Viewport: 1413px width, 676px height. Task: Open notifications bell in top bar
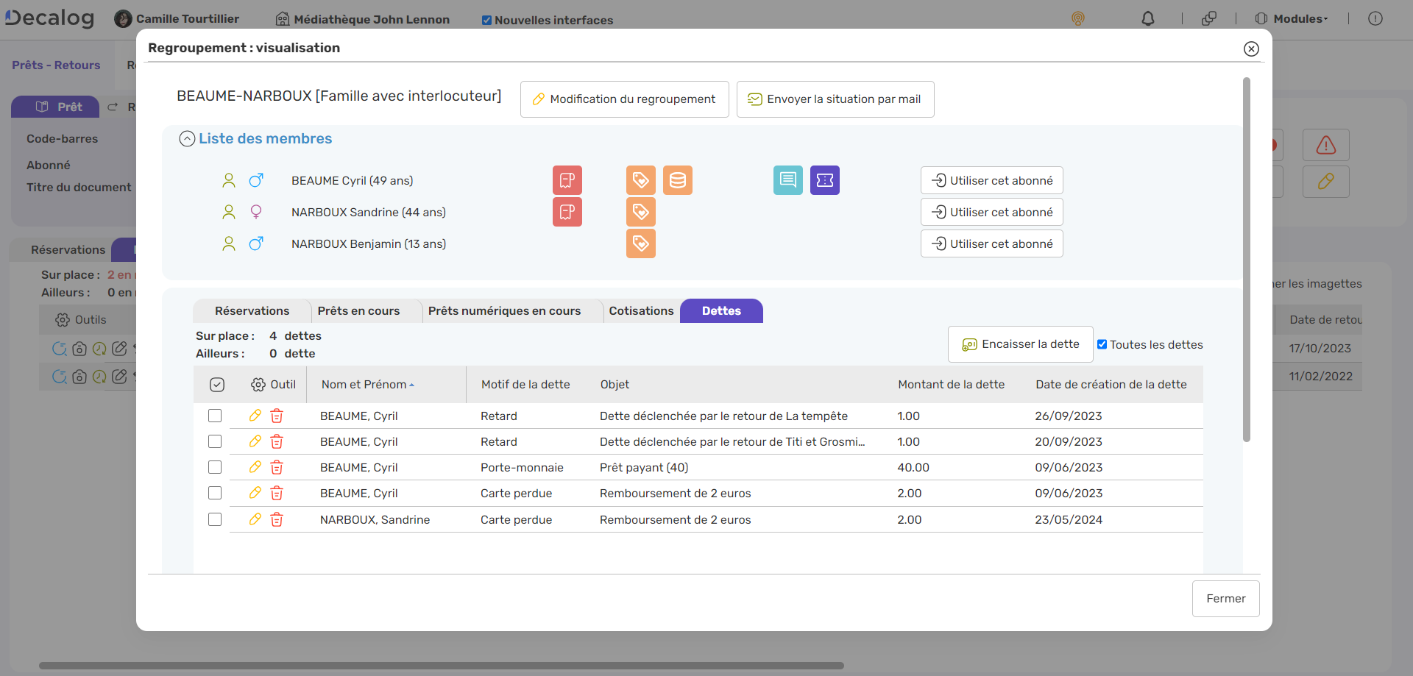pyautogui.click(x=1147, y=19)
